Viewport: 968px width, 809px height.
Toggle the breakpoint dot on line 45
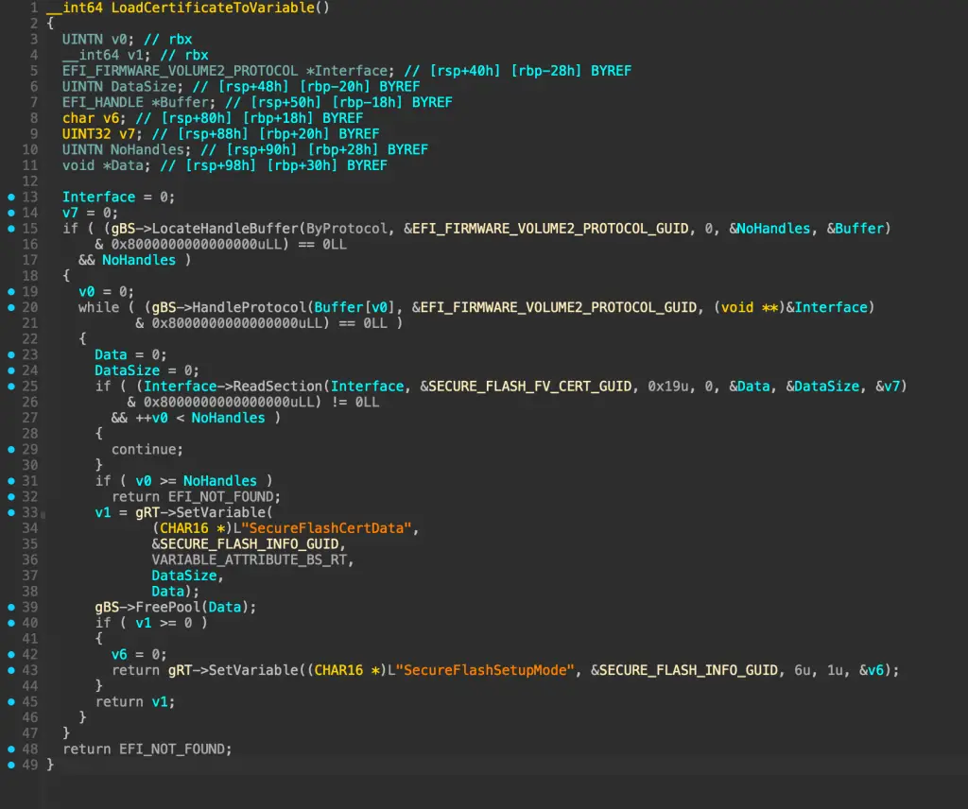click(x=11, y=701)
